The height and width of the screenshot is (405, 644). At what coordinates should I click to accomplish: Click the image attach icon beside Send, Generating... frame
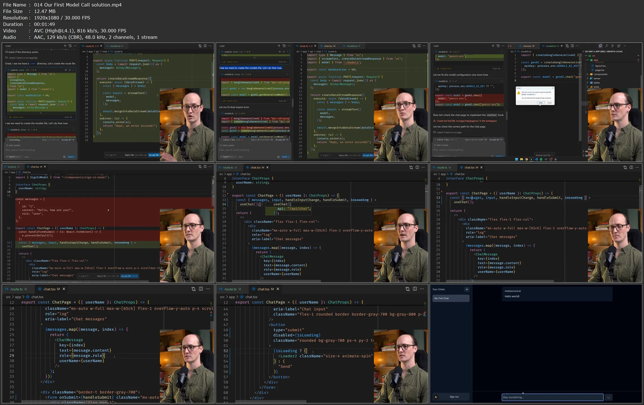[64, 157]
